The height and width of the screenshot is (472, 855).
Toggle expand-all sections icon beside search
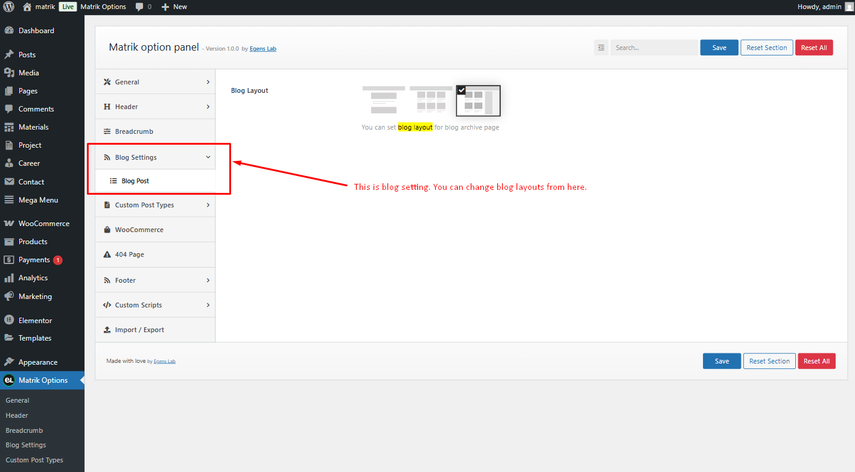click(601, 48)
